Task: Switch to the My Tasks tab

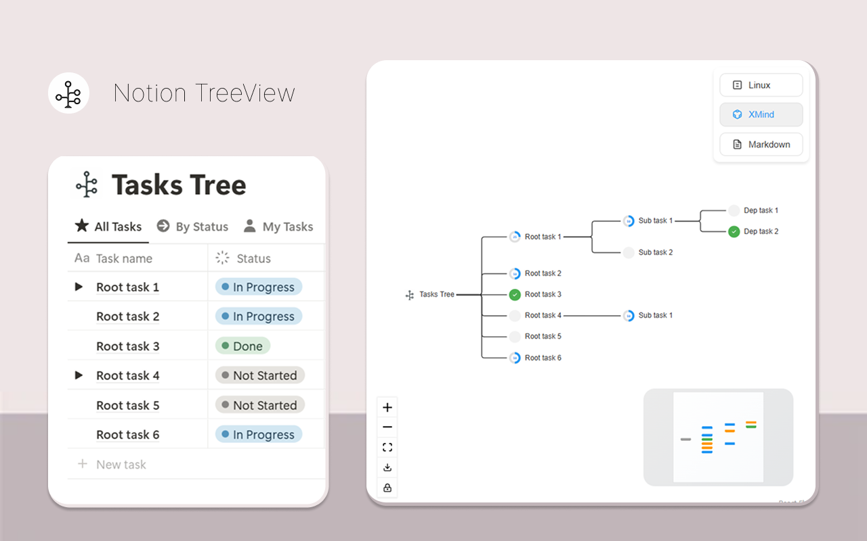Action: (278, 227)
